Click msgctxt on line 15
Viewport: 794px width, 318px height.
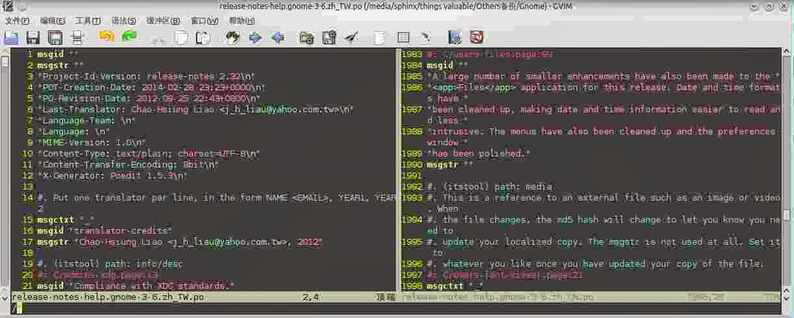click(x=56, y=220)
